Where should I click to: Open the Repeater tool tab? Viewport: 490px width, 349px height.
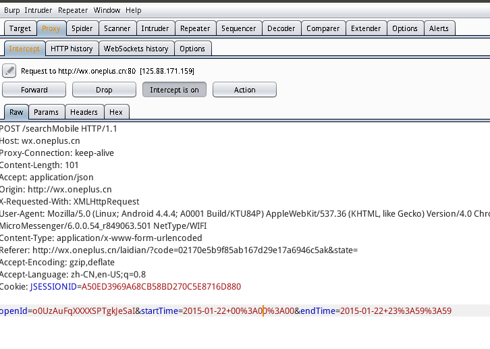click(195, 28)
